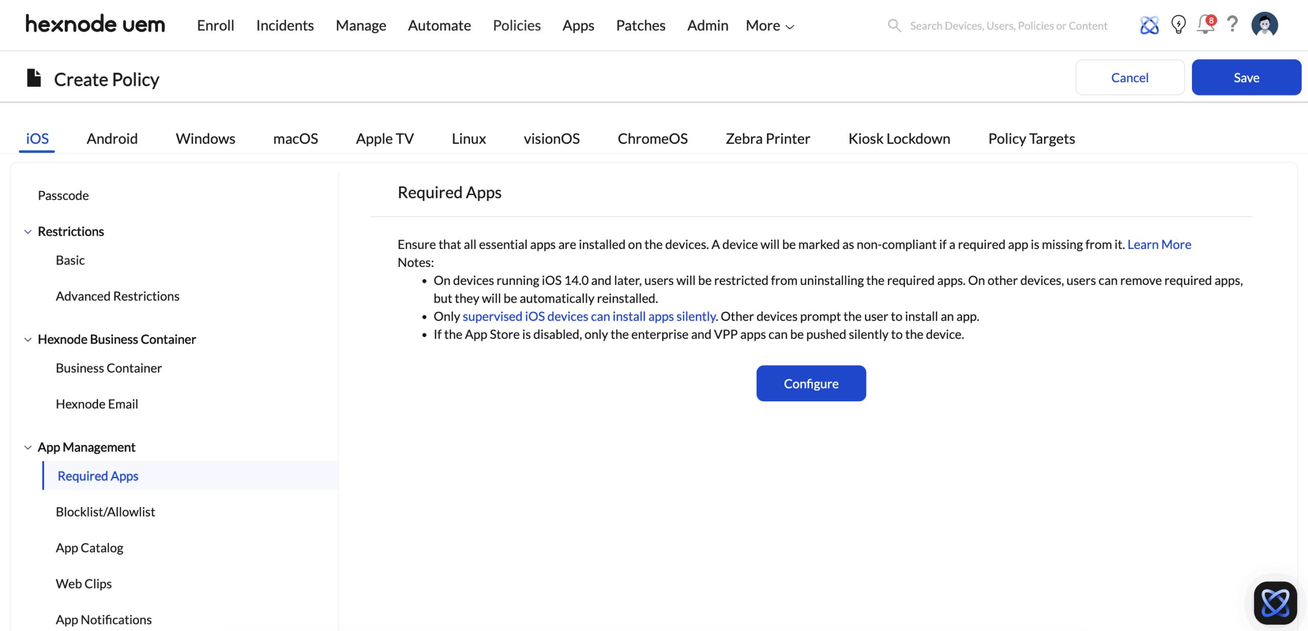1308x631 pixels.
Task: Open the Automate menu
Action: (439, 26)
